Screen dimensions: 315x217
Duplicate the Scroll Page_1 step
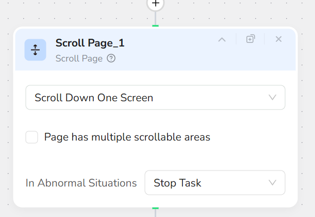coord(251,39)
